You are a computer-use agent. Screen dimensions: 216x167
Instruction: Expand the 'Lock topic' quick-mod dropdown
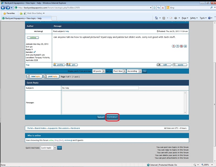(x=48, y=148)
